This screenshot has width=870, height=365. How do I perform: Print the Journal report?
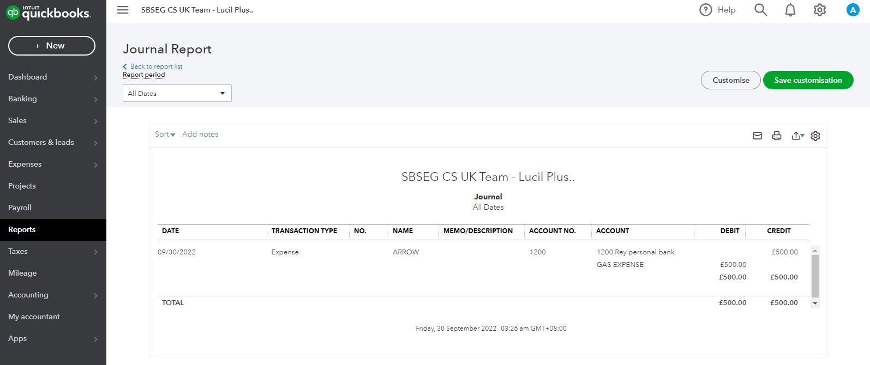pyautogui.click(x=777, y=136)
